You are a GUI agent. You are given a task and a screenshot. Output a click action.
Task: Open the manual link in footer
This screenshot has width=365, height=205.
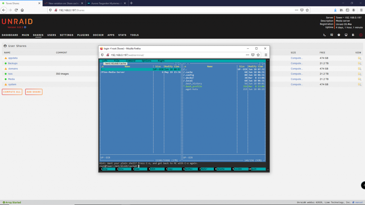(359, 202)
